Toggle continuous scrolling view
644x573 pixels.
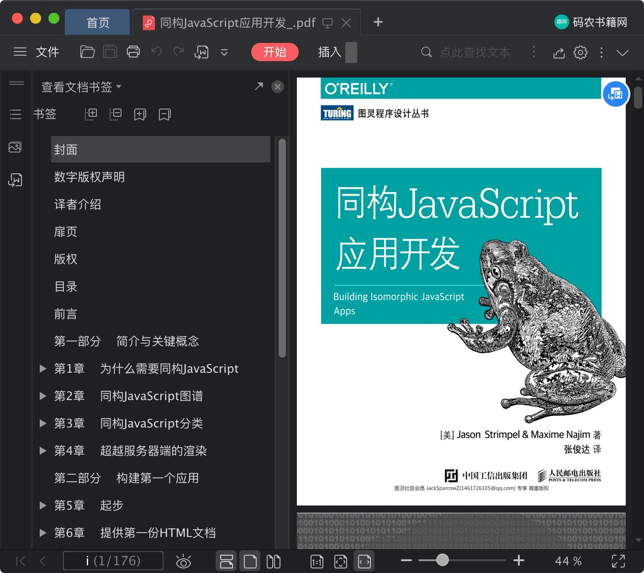pos(227,561)
